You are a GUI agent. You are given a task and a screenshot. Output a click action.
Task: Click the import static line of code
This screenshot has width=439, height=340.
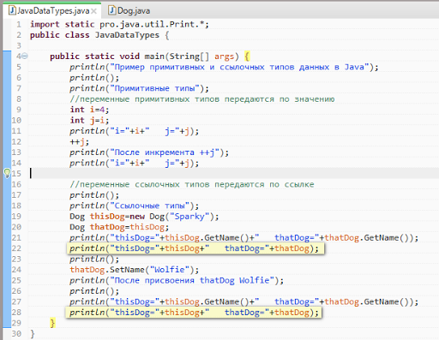pyautogui.click(x=119, y=24)
